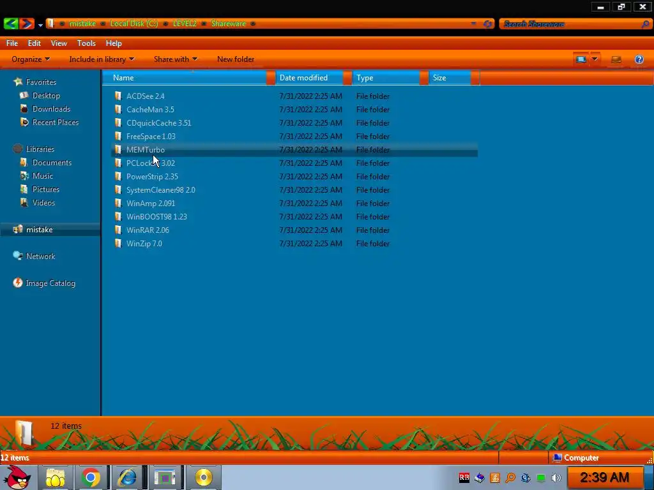Image resolution: width=654 pixels, height=490 pixels.
Task: Select the WinBOOST98 1.23 folder icon
Action: point(118,216)
